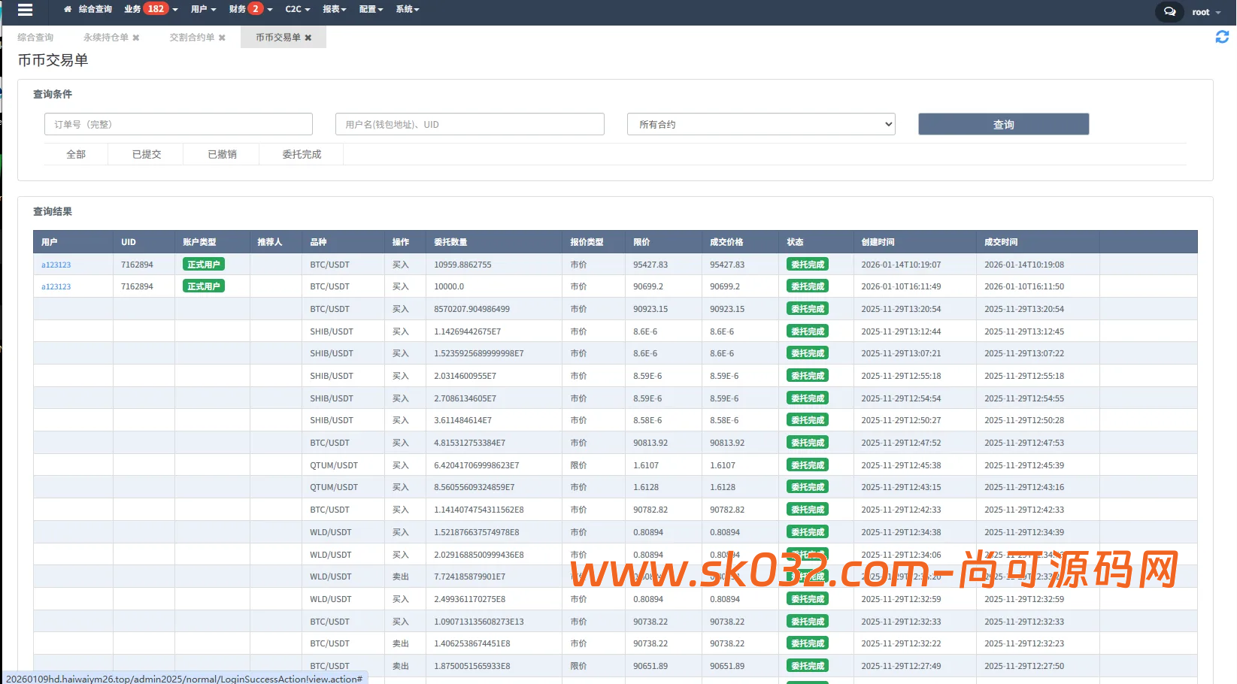Click the hamburger menu icon
The image size is (1237, 684).
click(25, 10)
